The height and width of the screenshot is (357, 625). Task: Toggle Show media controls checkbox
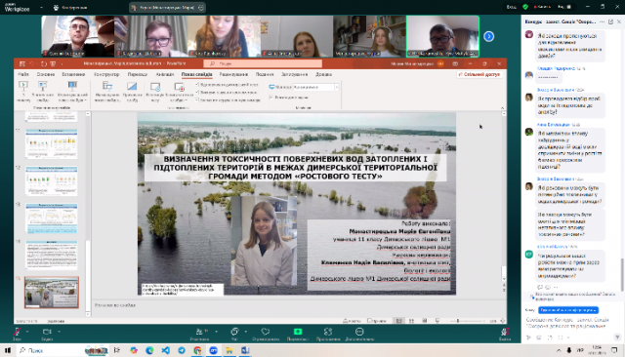click(x=197, y=99)
